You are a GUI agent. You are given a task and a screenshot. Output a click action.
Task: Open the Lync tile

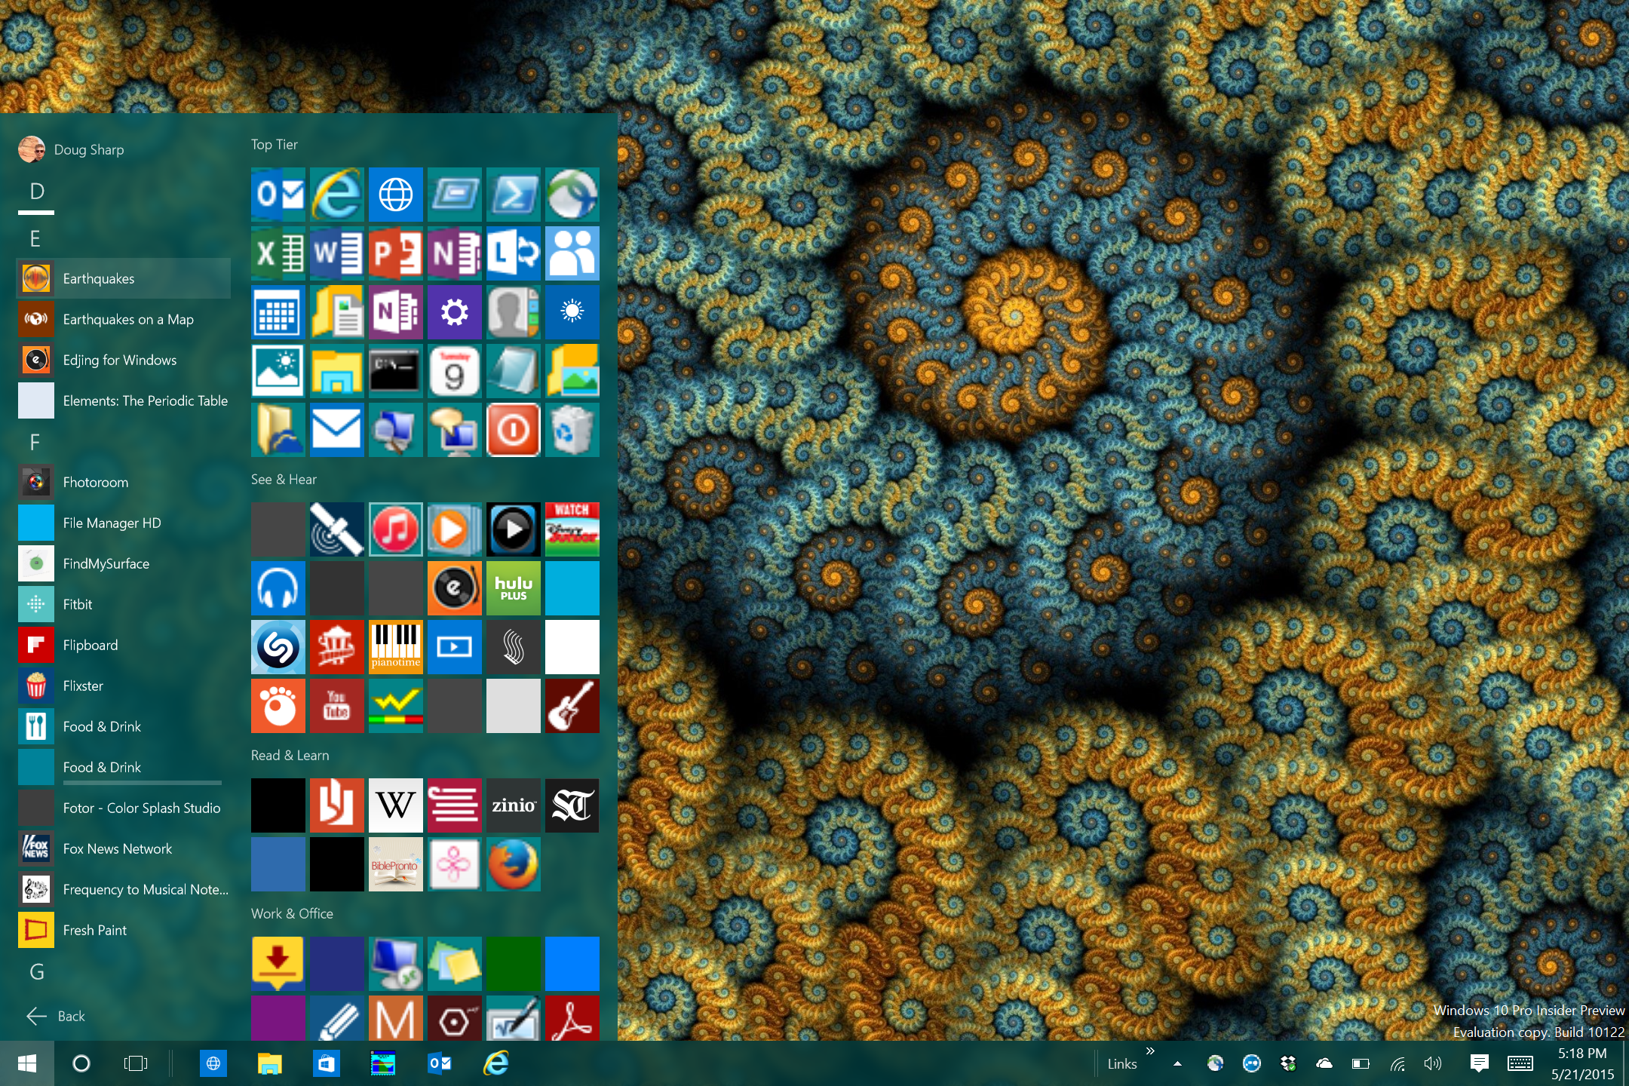pos(514,253)
